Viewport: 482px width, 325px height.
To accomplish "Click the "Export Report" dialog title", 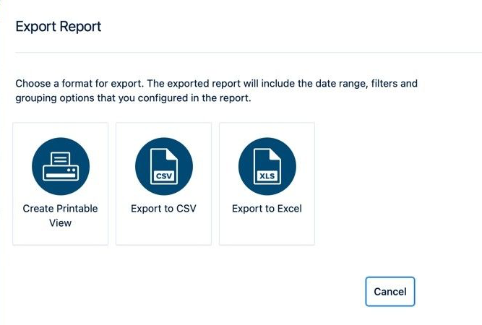I will (x=59, y=27).
